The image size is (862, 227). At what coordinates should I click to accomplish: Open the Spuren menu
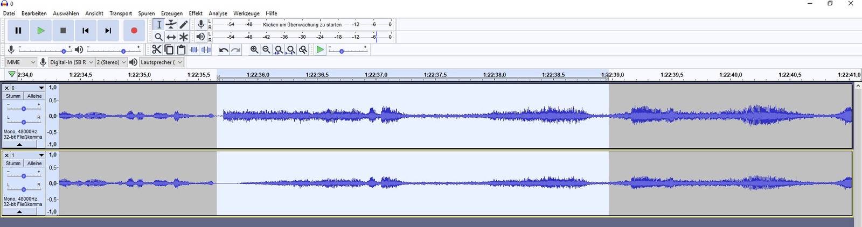pos(146,13)
